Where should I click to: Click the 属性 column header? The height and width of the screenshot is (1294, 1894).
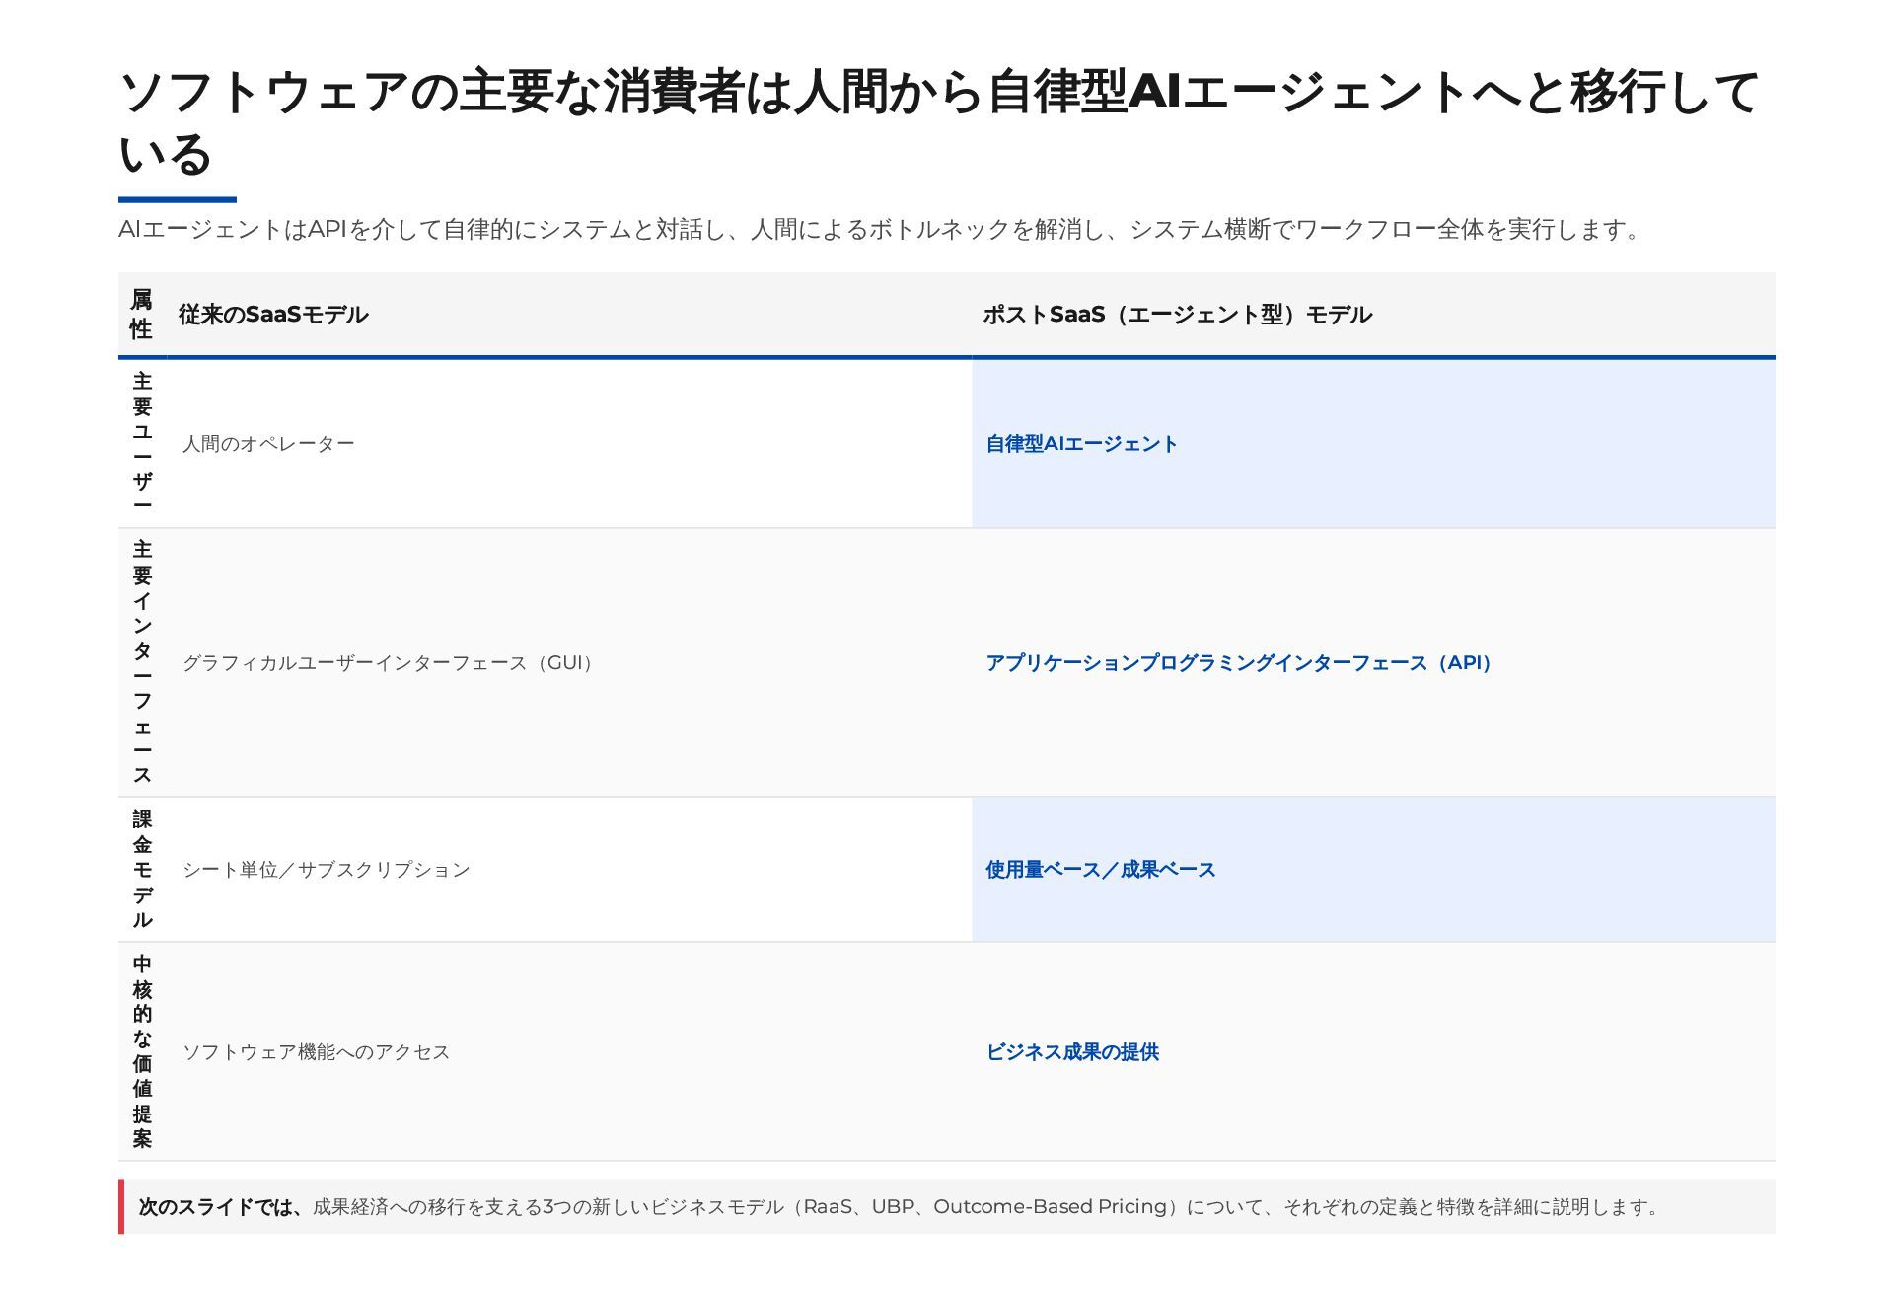(142, 315)
